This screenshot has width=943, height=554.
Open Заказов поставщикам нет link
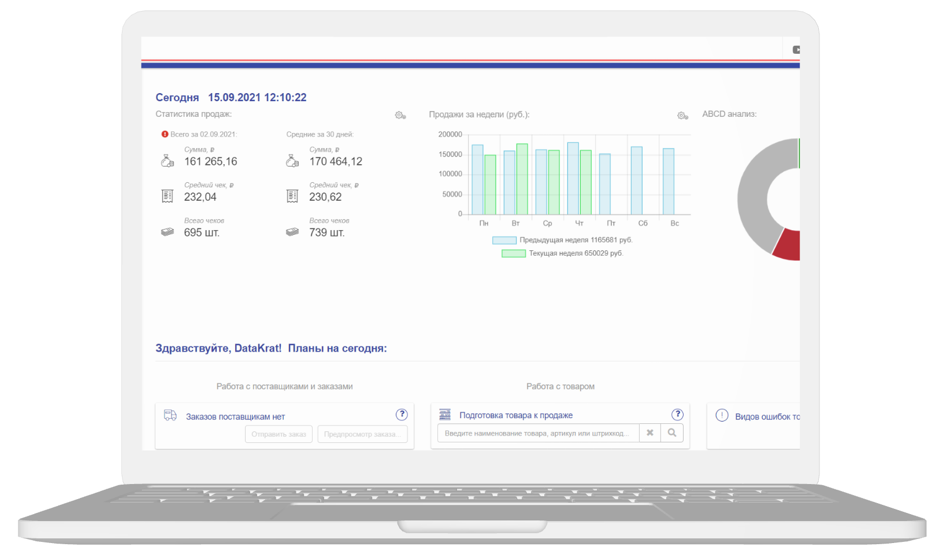click(235, 417)
